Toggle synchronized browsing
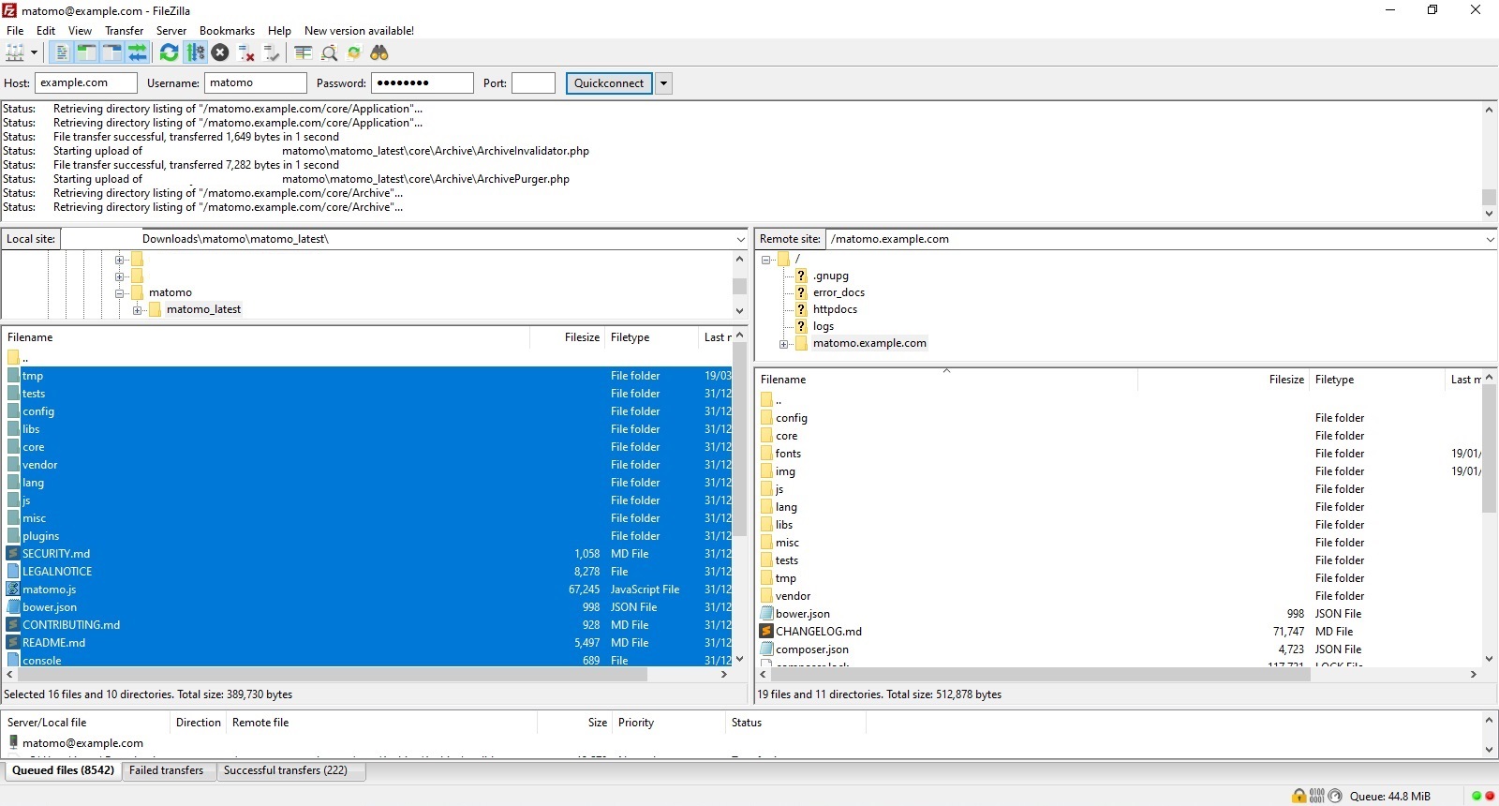1499x806 pixels. [x=354, y=53]
